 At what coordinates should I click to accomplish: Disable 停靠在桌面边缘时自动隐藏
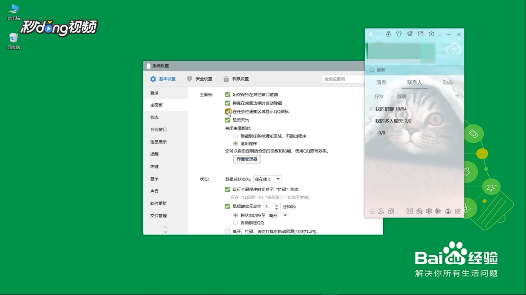point(228,103)
